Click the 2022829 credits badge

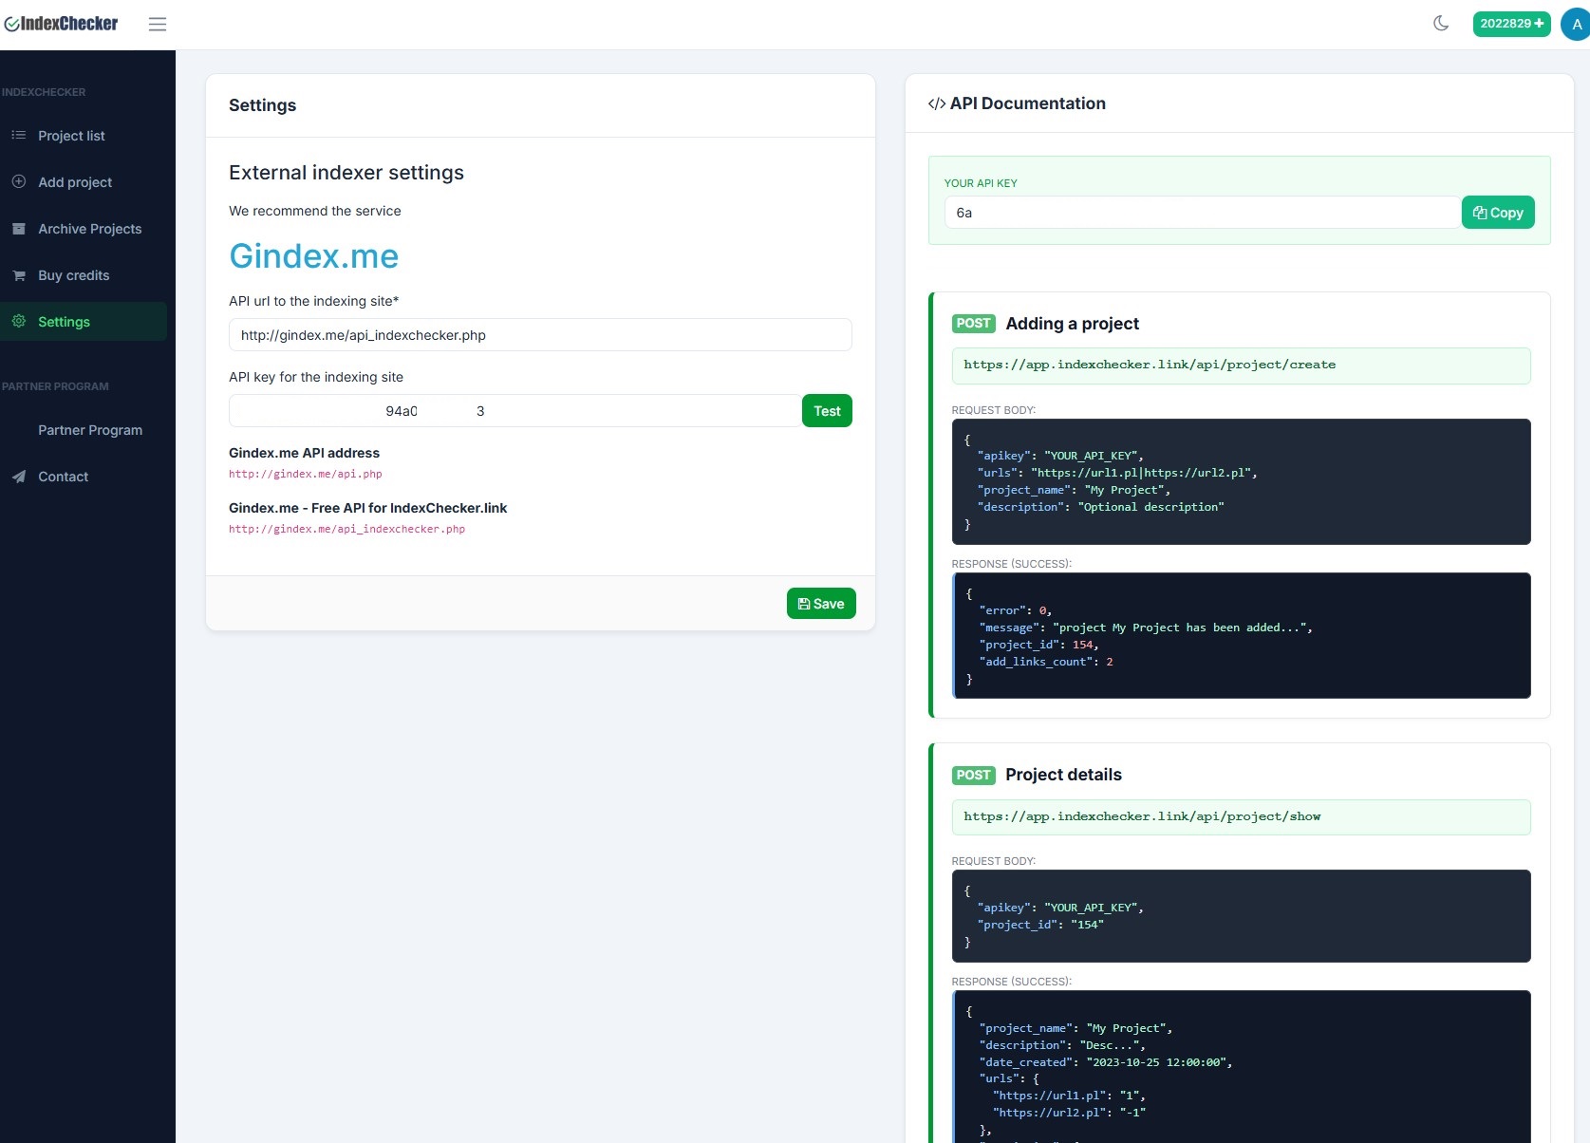(1511, 24)
